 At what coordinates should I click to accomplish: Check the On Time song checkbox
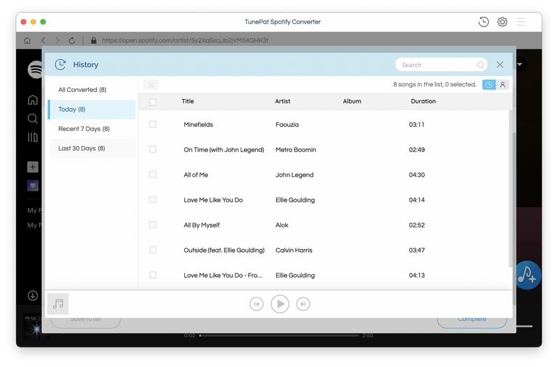[153, 149]
